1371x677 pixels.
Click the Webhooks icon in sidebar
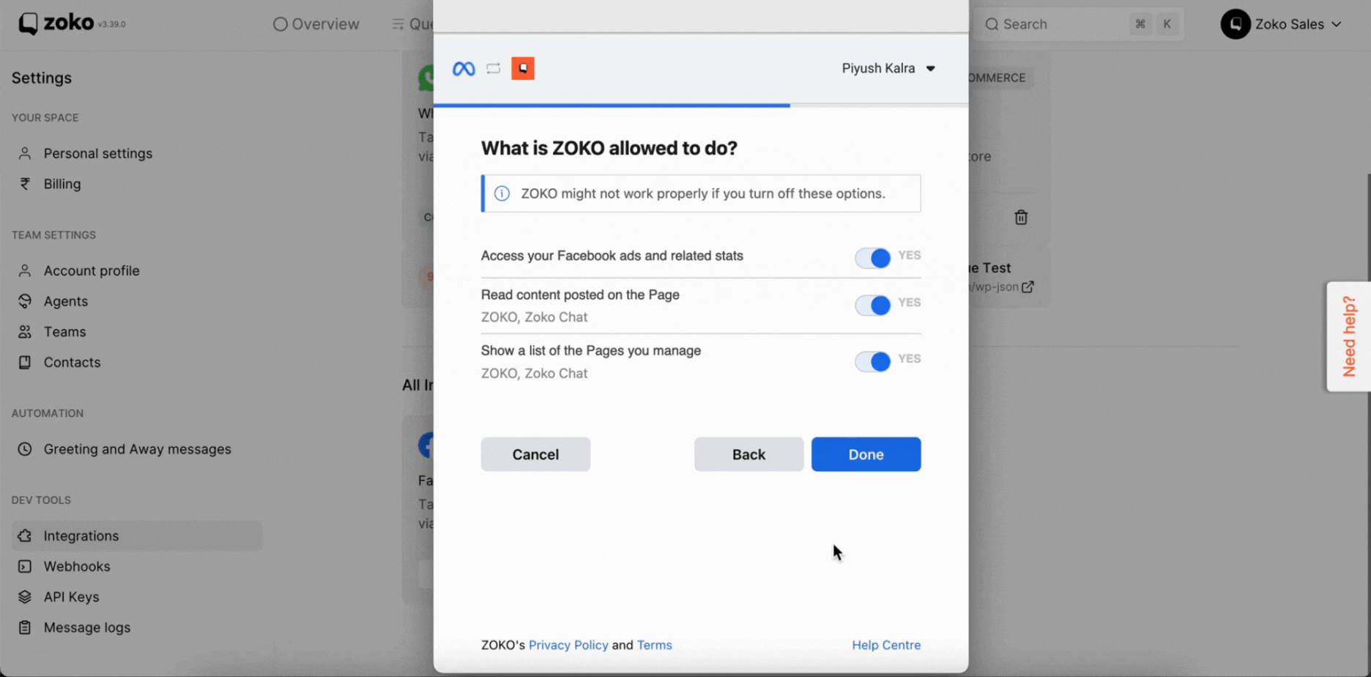coord(25,566)
